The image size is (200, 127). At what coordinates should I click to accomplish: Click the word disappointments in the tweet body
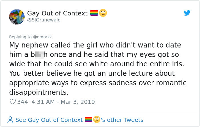[x=39, y=92]
